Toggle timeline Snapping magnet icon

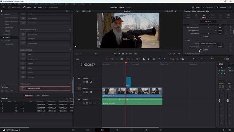[144, 59]
